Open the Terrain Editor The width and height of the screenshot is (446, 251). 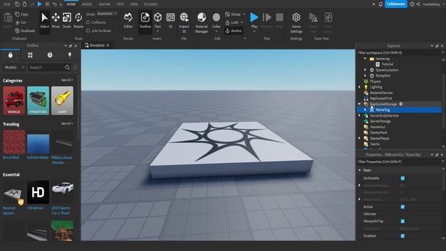tap(128, 20)
